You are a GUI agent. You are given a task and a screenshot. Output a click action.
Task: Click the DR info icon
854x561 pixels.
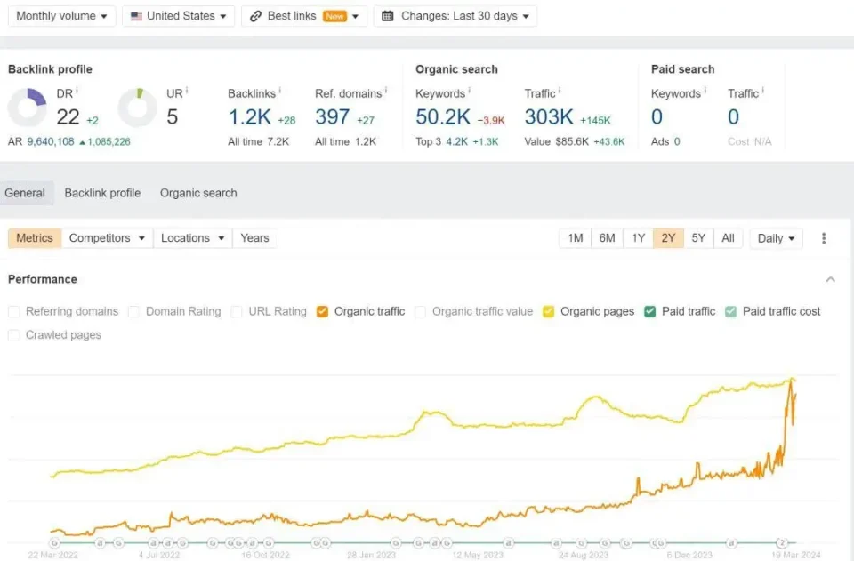(77, 90)
